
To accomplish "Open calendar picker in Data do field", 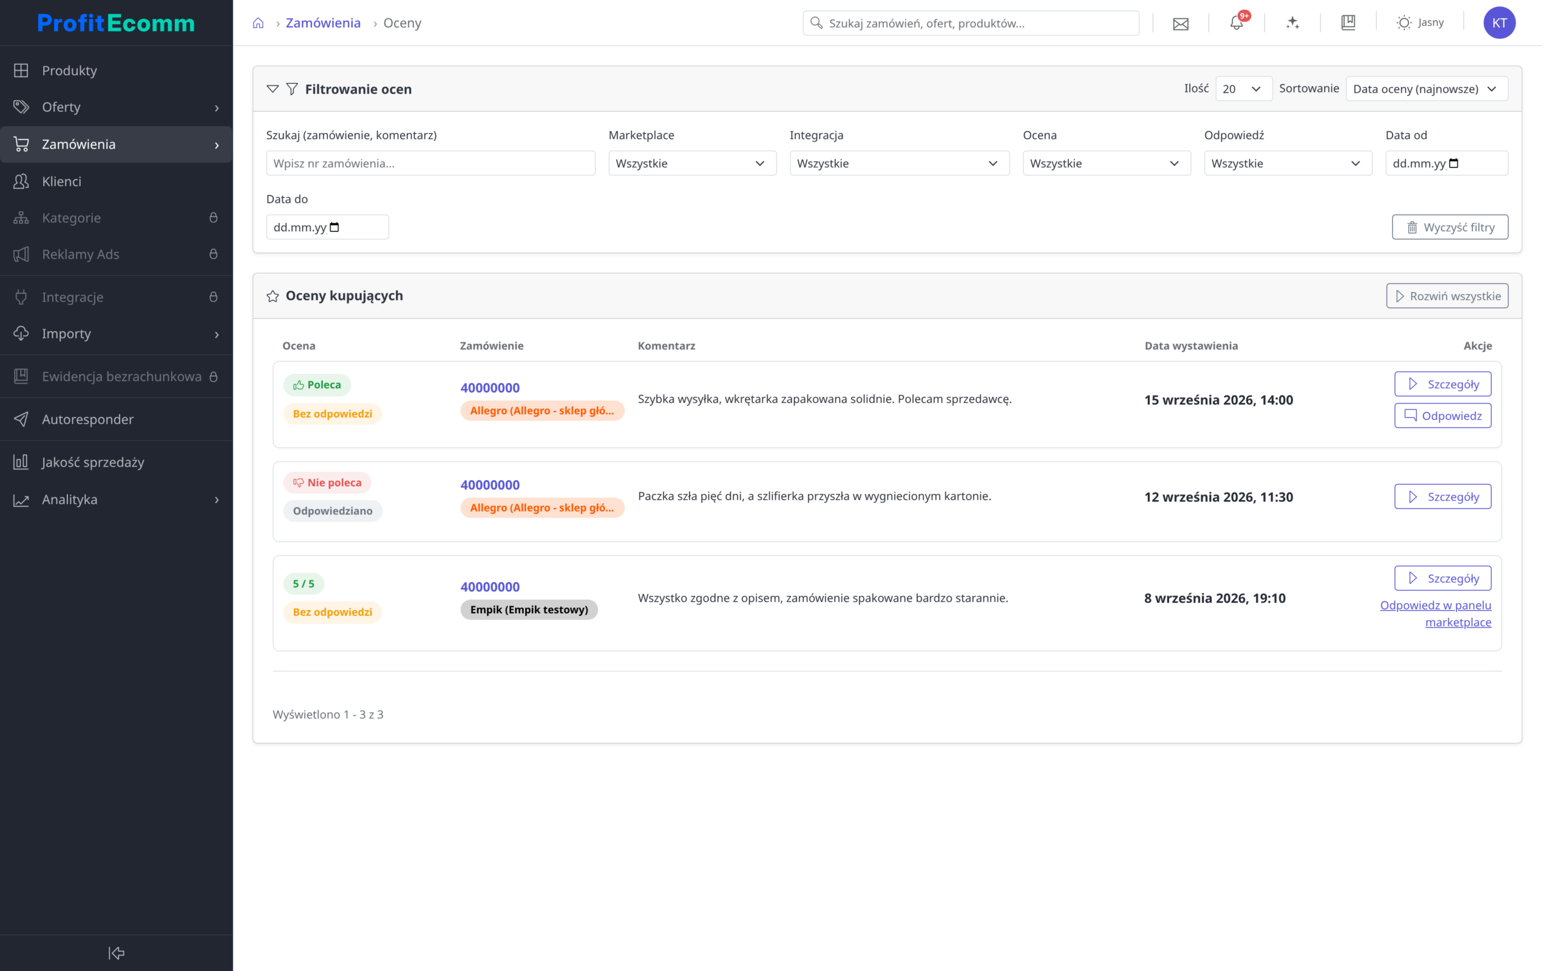I will click(x=334, y=228).
